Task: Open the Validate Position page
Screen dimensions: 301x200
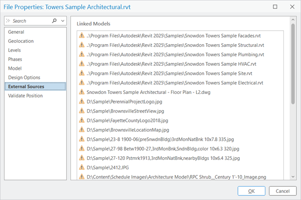Action: (26, 96)
